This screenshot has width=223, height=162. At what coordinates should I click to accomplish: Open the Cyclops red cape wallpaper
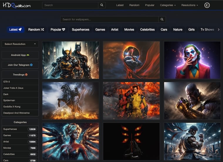[x=131, y=60]
